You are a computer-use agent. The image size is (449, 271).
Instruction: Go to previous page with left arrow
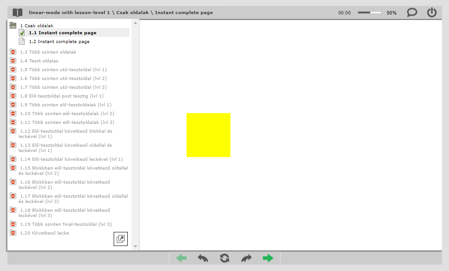(x=181, y=258)
